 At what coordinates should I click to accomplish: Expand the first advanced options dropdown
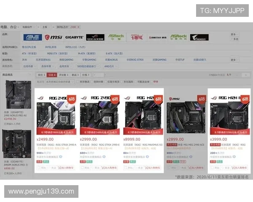(30, 66)
